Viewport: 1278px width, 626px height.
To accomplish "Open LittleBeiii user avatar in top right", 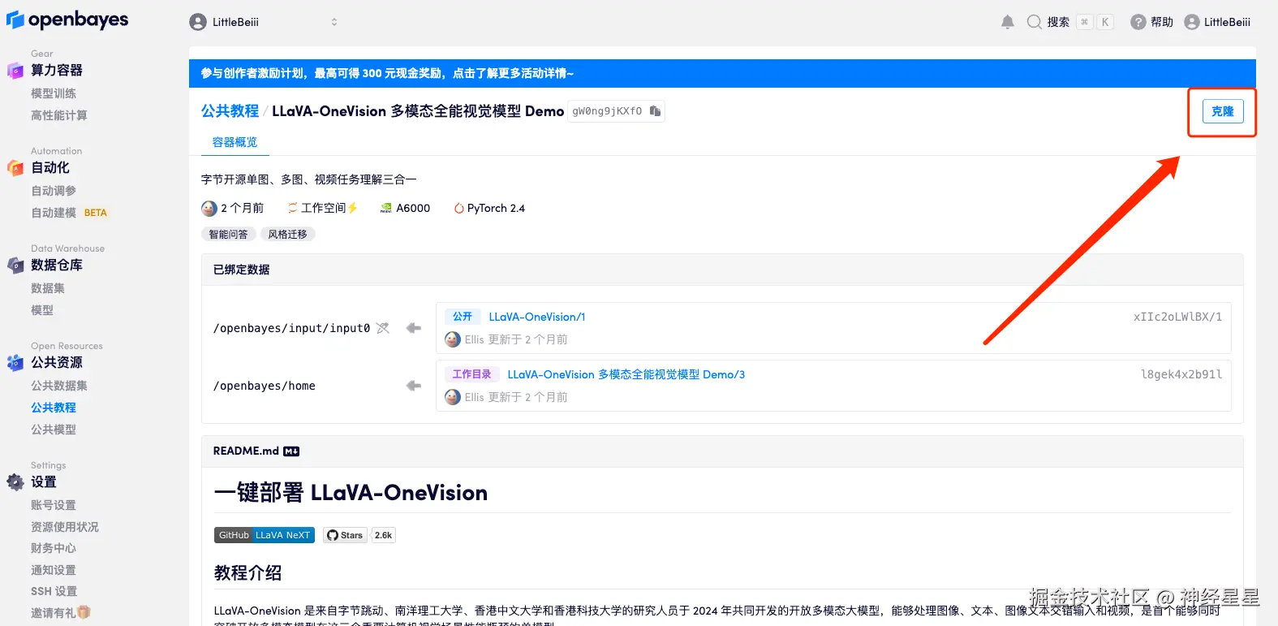I will (1191, 22).
